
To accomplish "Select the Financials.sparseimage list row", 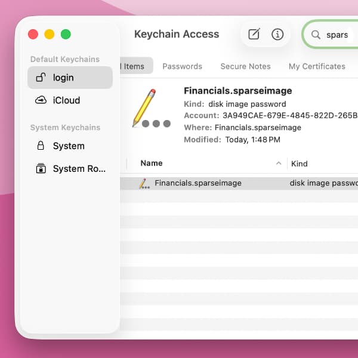I will pos(239,183).
